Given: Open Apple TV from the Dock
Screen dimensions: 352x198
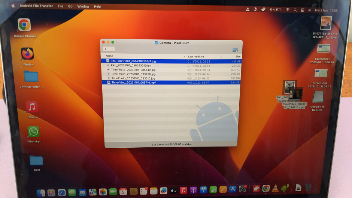Looking at the screenshot, I should coord(173,190).
